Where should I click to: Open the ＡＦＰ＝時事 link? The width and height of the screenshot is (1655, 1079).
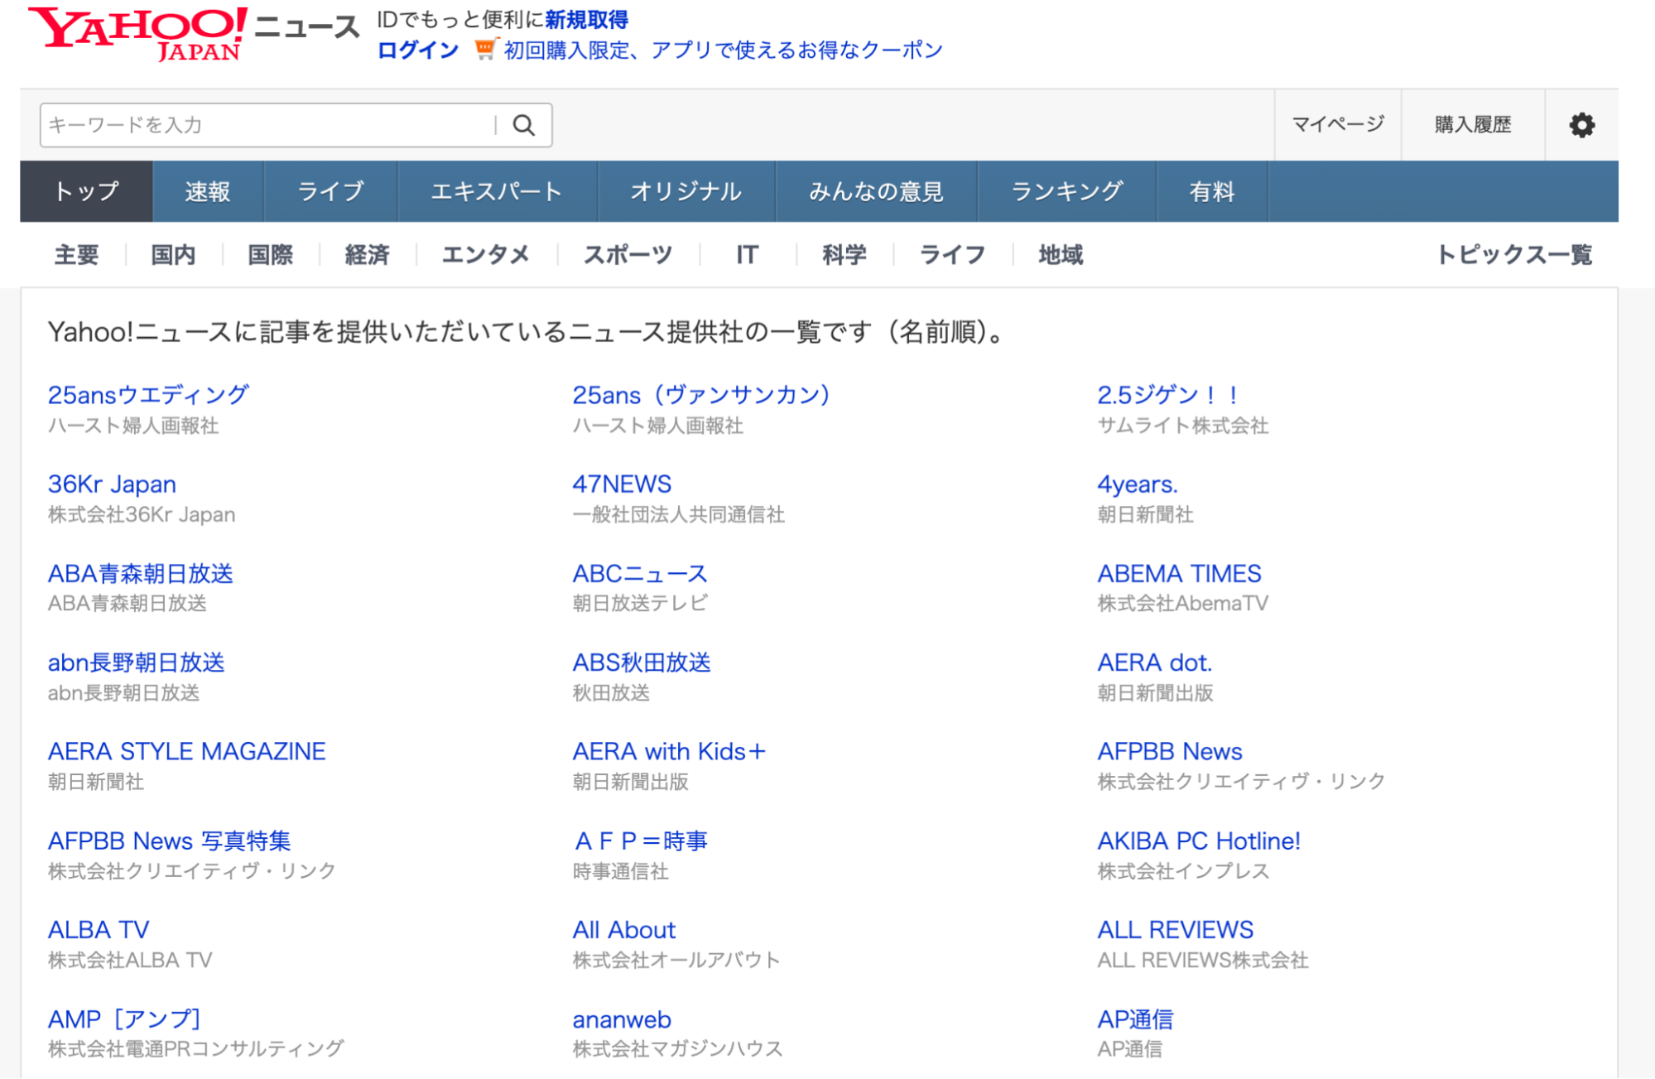click(641, 841)
